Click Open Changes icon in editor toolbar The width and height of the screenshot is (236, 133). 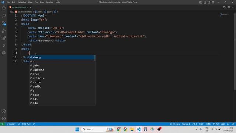225,7
